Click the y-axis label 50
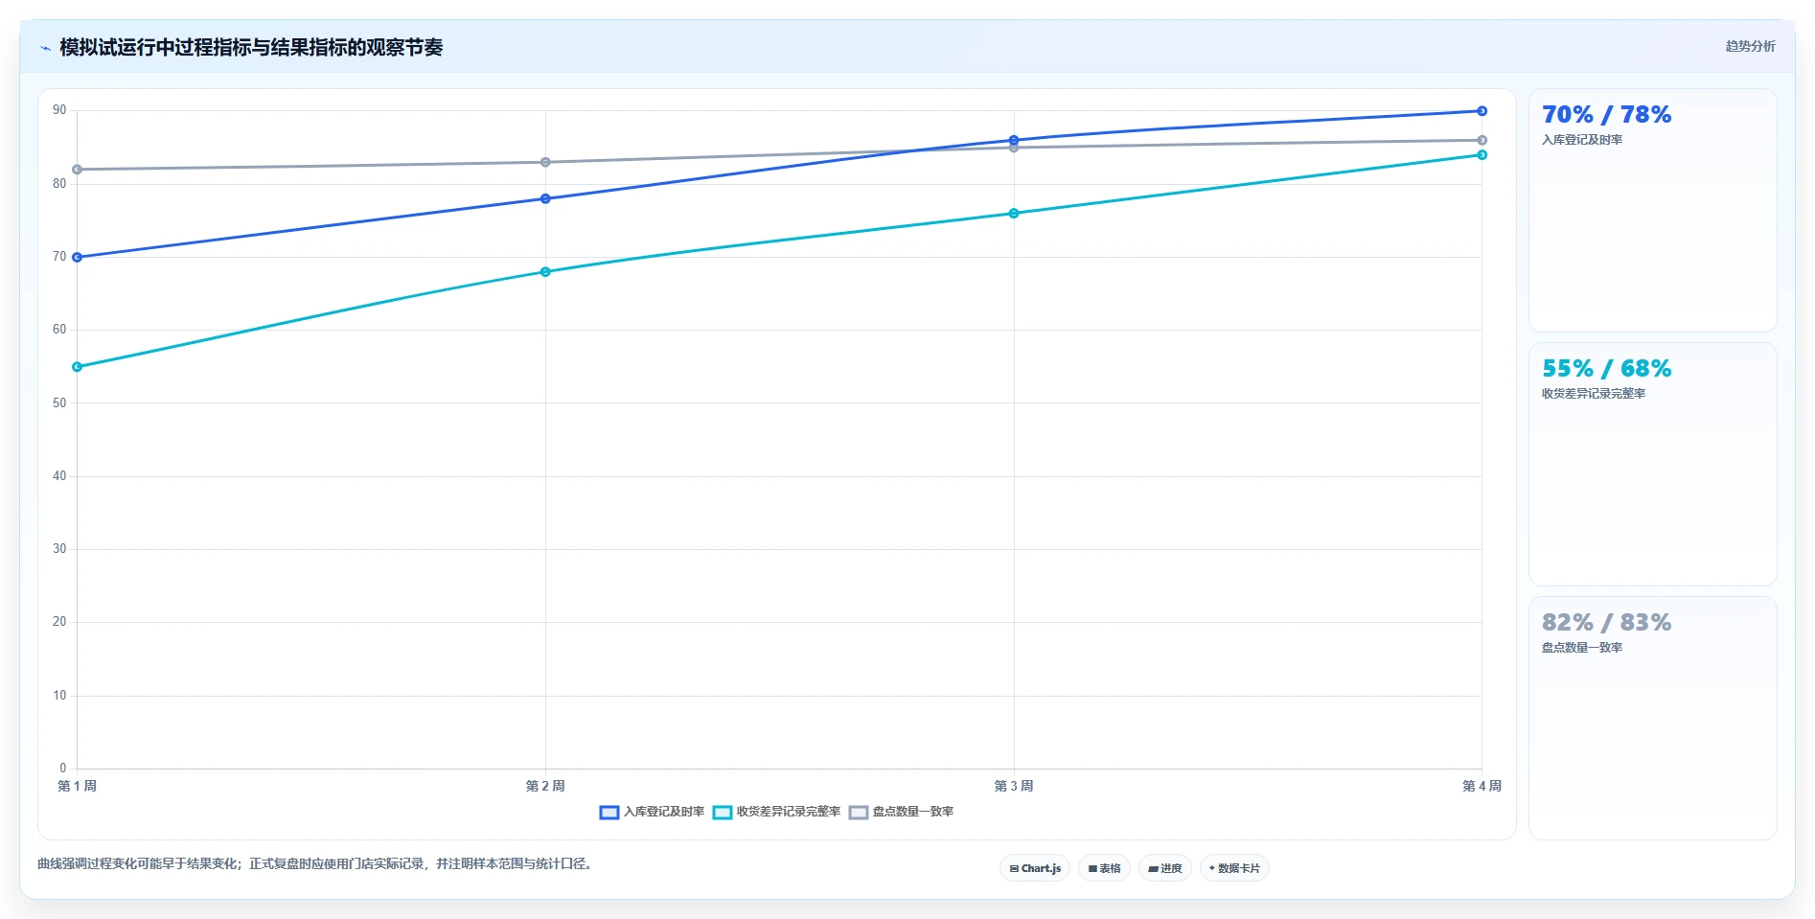1815x919 pixels. pyautogui.click(x=59, y=402)
